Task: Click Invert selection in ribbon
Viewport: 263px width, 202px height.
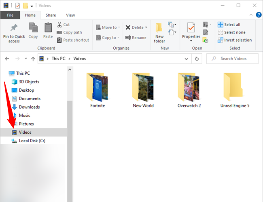Action: pyautogui.click(x=235, y=40)
